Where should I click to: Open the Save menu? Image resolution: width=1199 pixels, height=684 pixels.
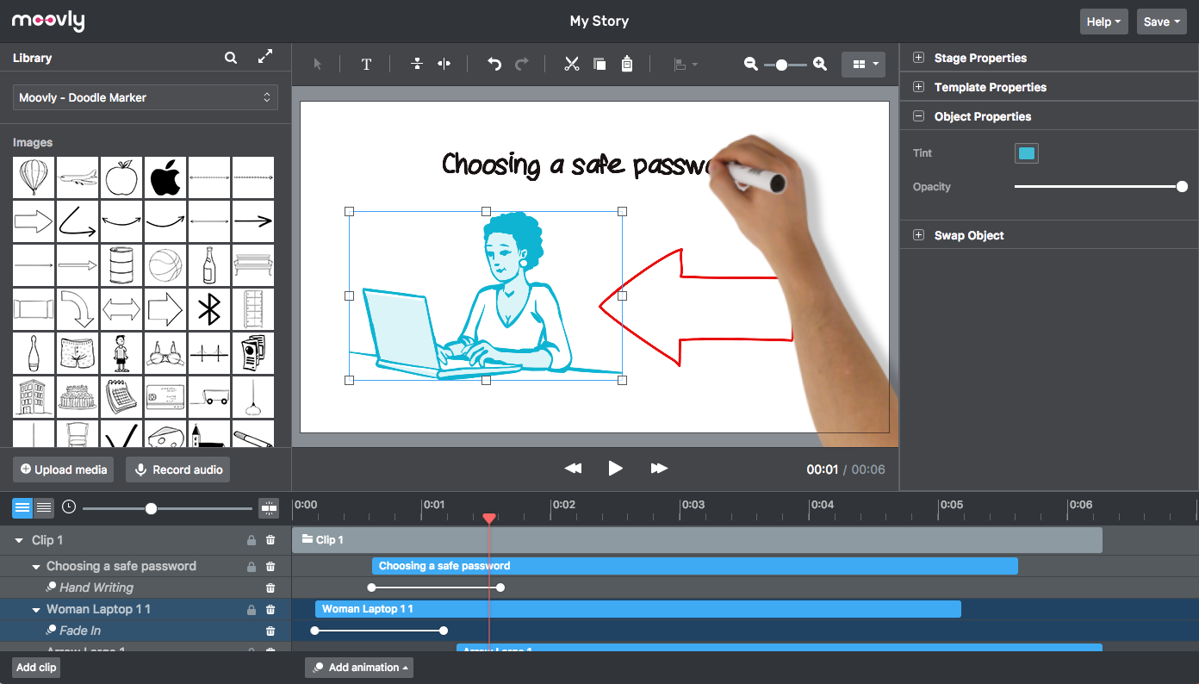tap(1162, 22)
